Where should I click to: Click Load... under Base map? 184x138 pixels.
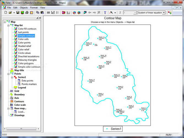(x=21, y=112)
